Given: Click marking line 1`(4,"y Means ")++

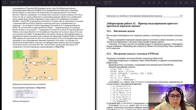Looking at the screenshot, I should [x=120, y=93].
